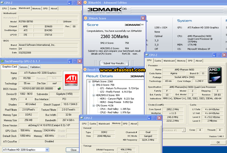The width and height of the screenshot is (227, 153).
Task: Close the bottom CPU-Z Memory window
Action: click(x=159, y=118)
